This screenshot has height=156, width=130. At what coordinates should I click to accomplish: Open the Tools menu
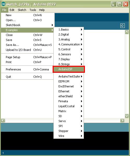click(33, 10)
